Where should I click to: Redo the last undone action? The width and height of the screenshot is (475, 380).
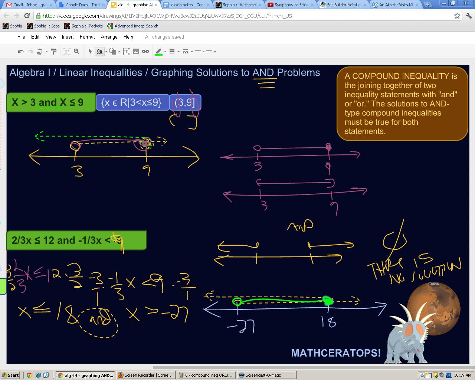coord(30,52)
